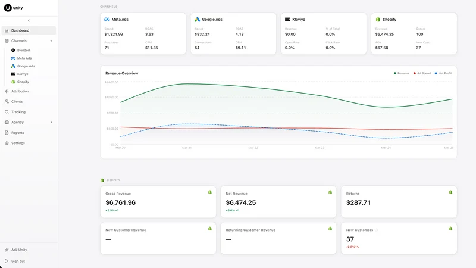This screenshot has width=476, height=268.
Task: Click the Unity logo icon
Action: tap(8, 8)
